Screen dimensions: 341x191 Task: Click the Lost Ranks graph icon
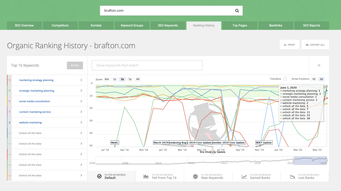[x=292, y=176]
